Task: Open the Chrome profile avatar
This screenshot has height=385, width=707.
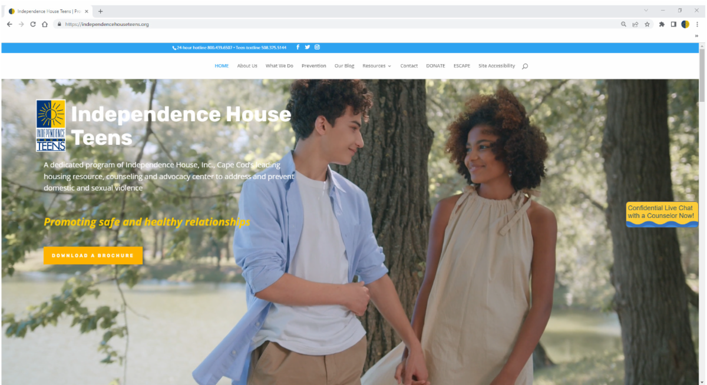Action: (x=685, y=24)
